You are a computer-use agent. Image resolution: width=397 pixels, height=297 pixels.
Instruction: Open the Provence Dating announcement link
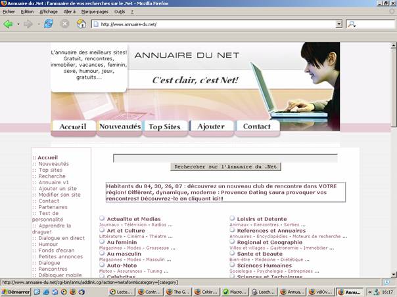click(225, 193)
